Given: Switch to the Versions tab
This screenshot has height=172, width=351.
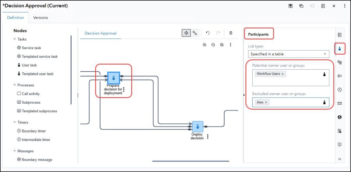Looking at the screenshot, I should pyautogui.click(x=40, y=18).
